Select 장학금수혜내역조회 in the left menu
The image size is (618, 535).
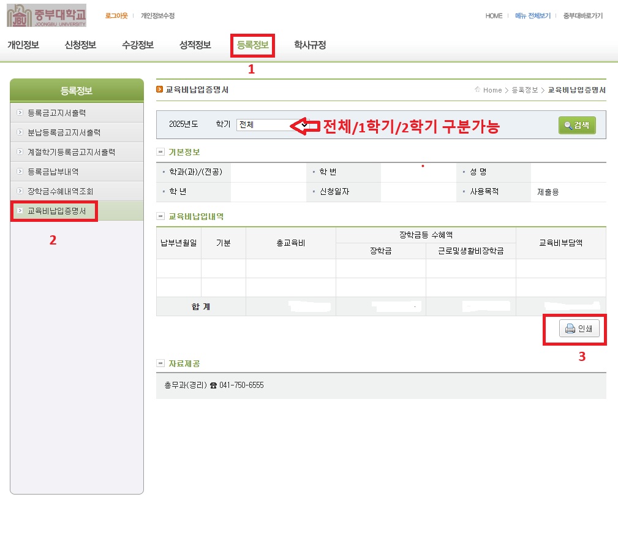[x=60, y=191]
